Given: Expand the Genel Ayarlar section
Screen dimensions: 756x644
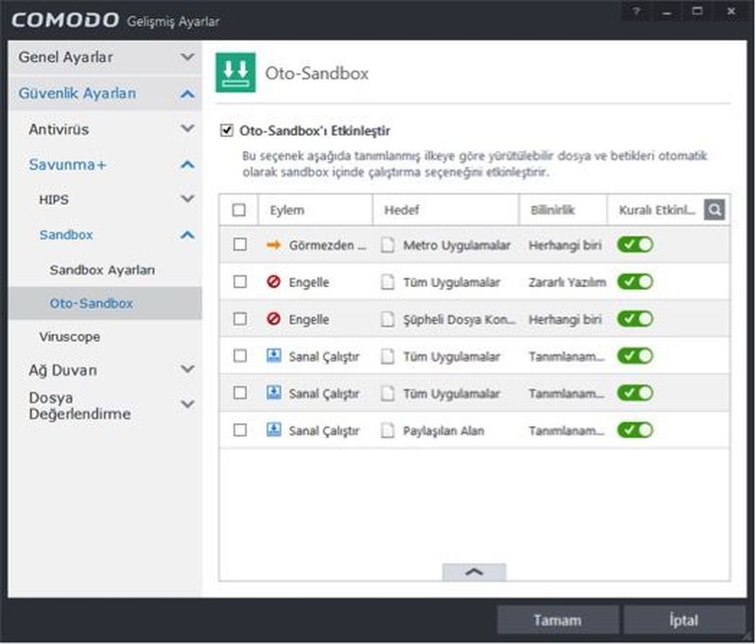Looking at the screenshot, I should click(x=187, y=58).
